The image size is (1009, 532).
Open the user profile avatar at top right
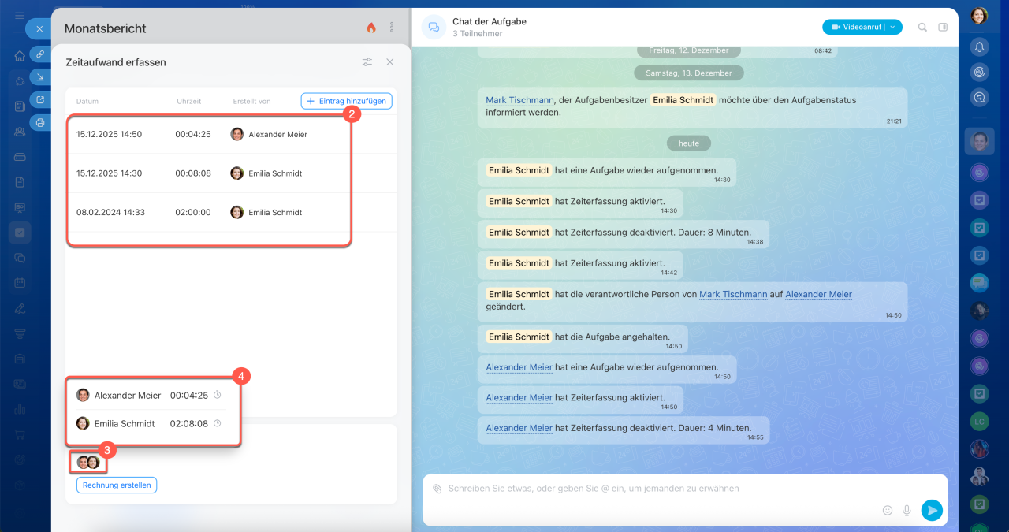[979, 16]
